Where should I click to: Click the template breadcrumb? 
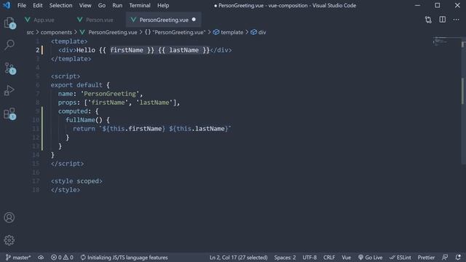pyautogui.click(x=228, y=32)
